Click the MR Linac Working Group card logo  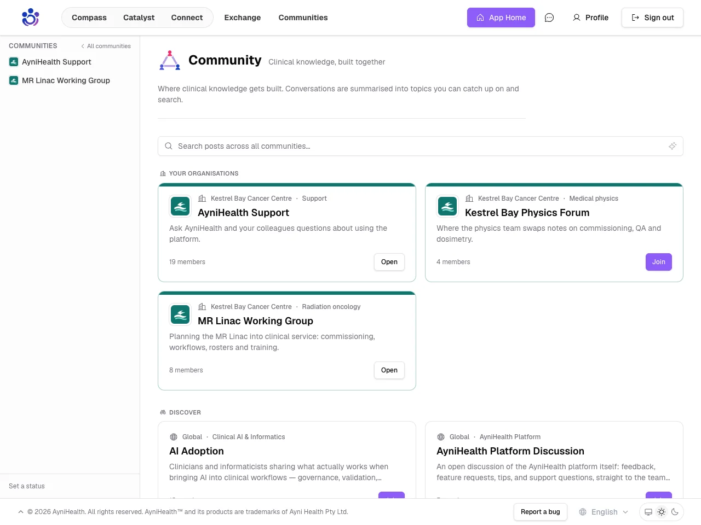pos(180,314)
